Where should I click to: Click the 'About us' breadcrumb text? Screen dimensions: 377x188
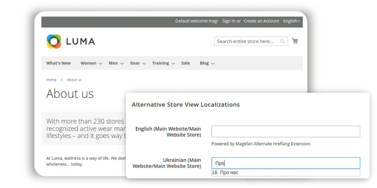[74, 80]
